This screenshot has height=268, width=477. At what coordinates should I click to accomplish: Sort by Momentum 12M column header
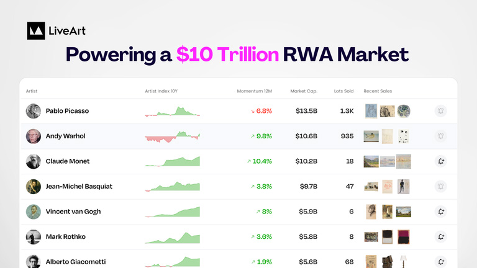[254, 91]
